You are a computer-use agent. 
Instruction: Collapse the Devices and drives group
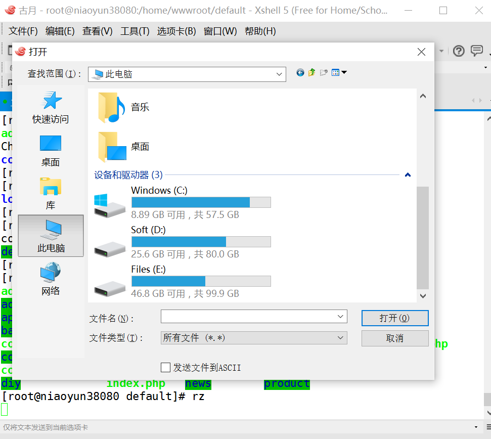tap(408, 174)
